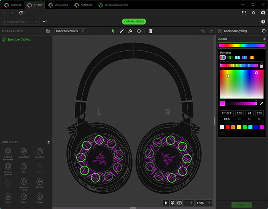Click the HEX value field FF18FF

(x=227, y=113)
